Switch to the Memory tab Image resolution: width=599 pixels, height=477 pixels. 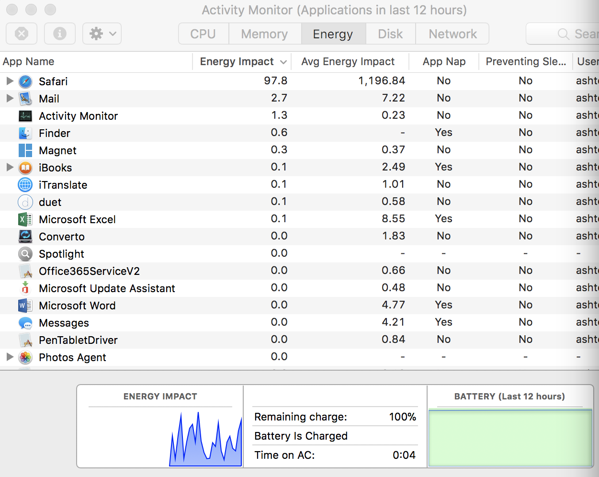click(265, 34)
